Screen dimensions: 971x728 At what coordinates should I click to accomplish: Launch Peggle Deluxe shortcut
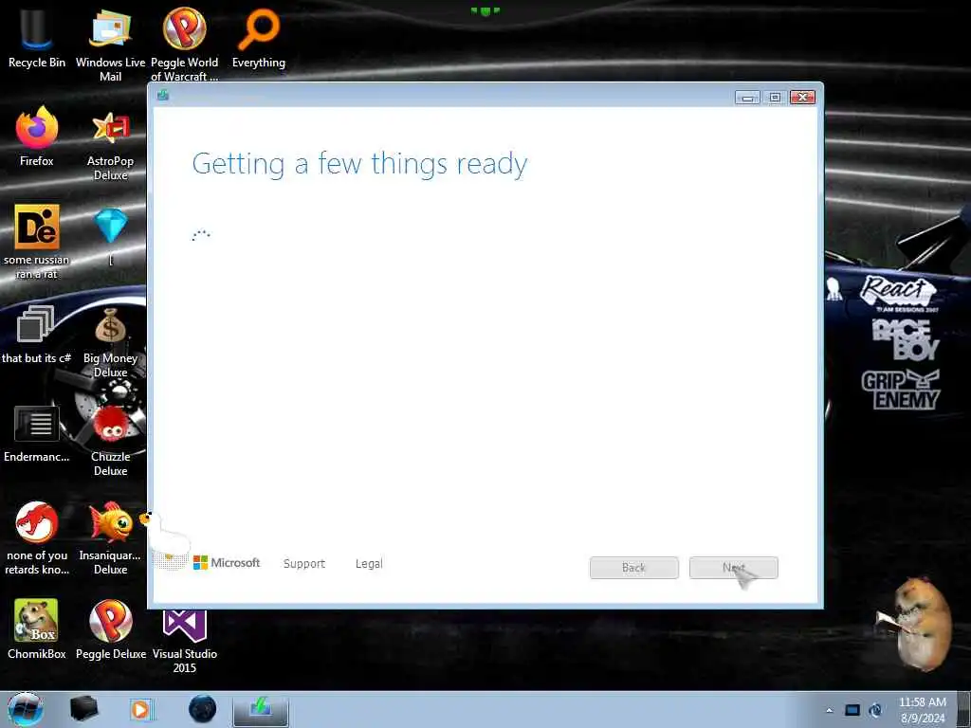pyautogui.click(x=111, y=629)
